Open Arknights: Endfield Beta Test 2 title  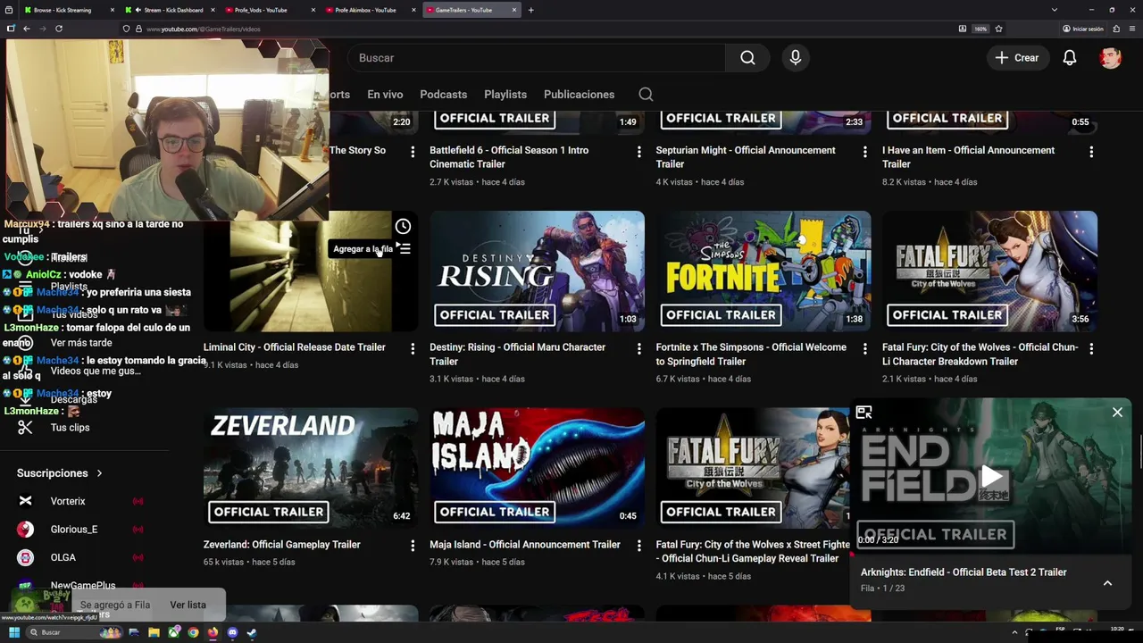pos(964,572)
